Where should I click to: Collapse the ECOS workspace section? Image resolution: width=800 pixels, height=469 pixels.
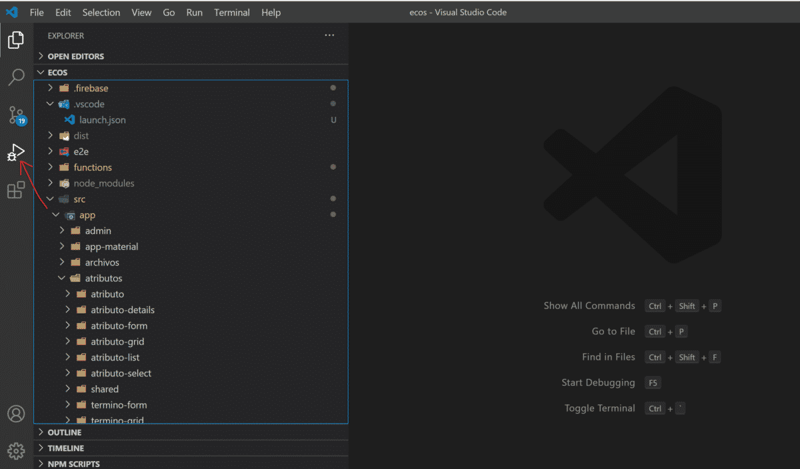[41, 72]
